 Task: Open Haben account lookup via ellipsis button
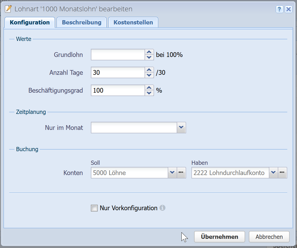tap(282, 173)
